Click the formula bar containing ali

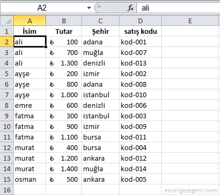pyautogui.click(x=178, y=8)
